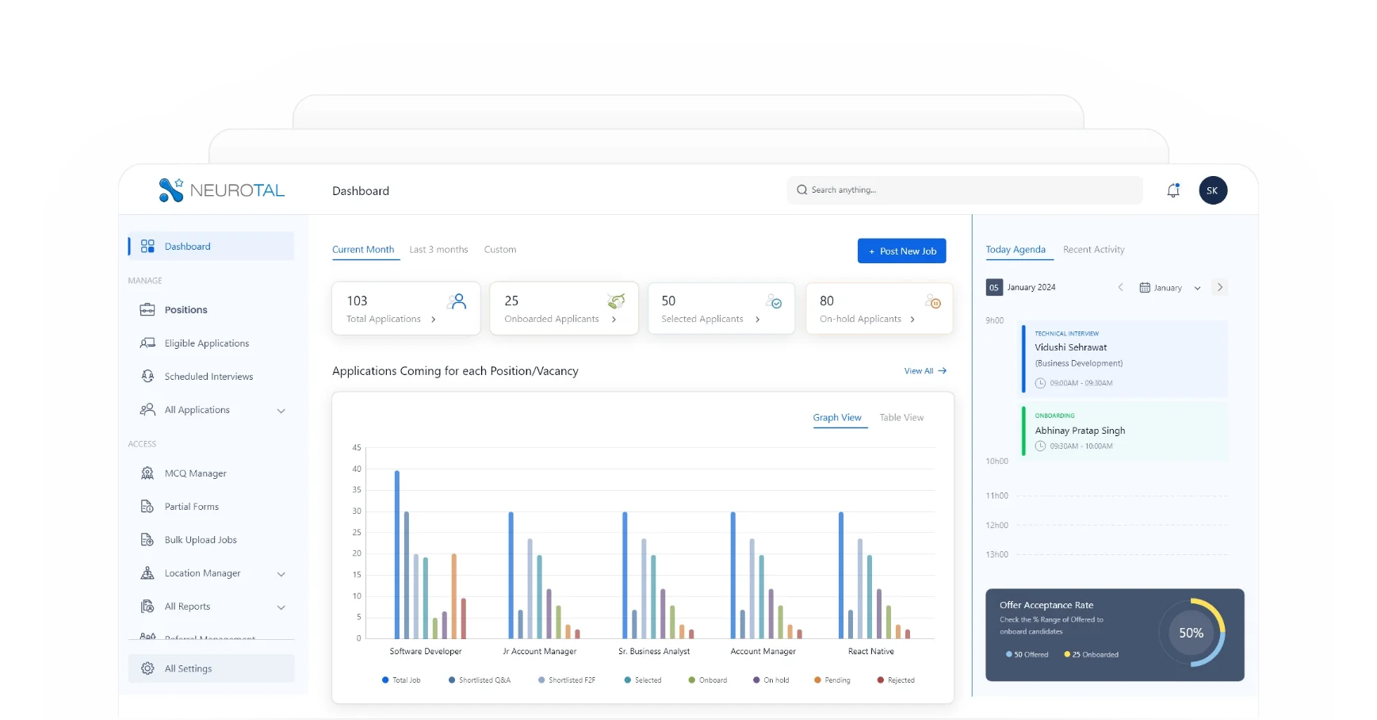Screen dimensions: 1377x720
Task: Select the Custom date range option
Action: 499,249
